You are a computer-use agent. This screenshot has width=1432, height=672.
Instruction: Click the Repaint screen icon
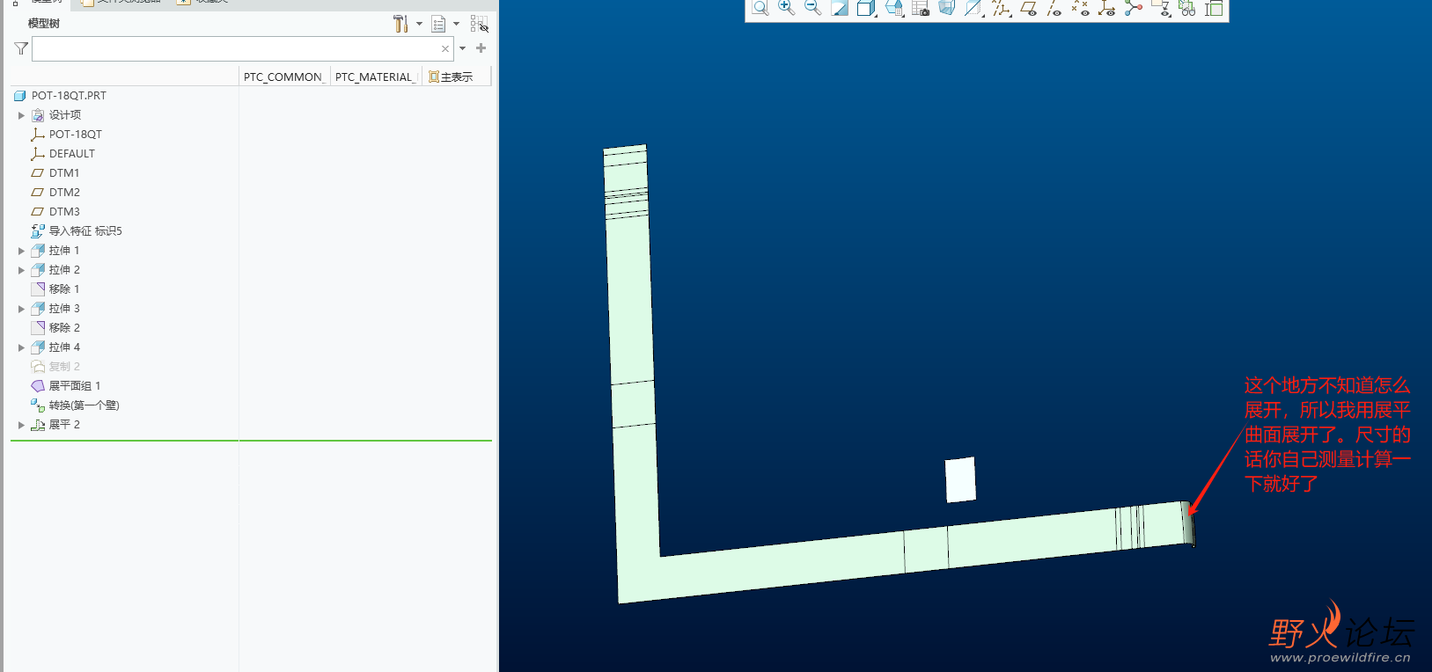(x=840, y=8)
